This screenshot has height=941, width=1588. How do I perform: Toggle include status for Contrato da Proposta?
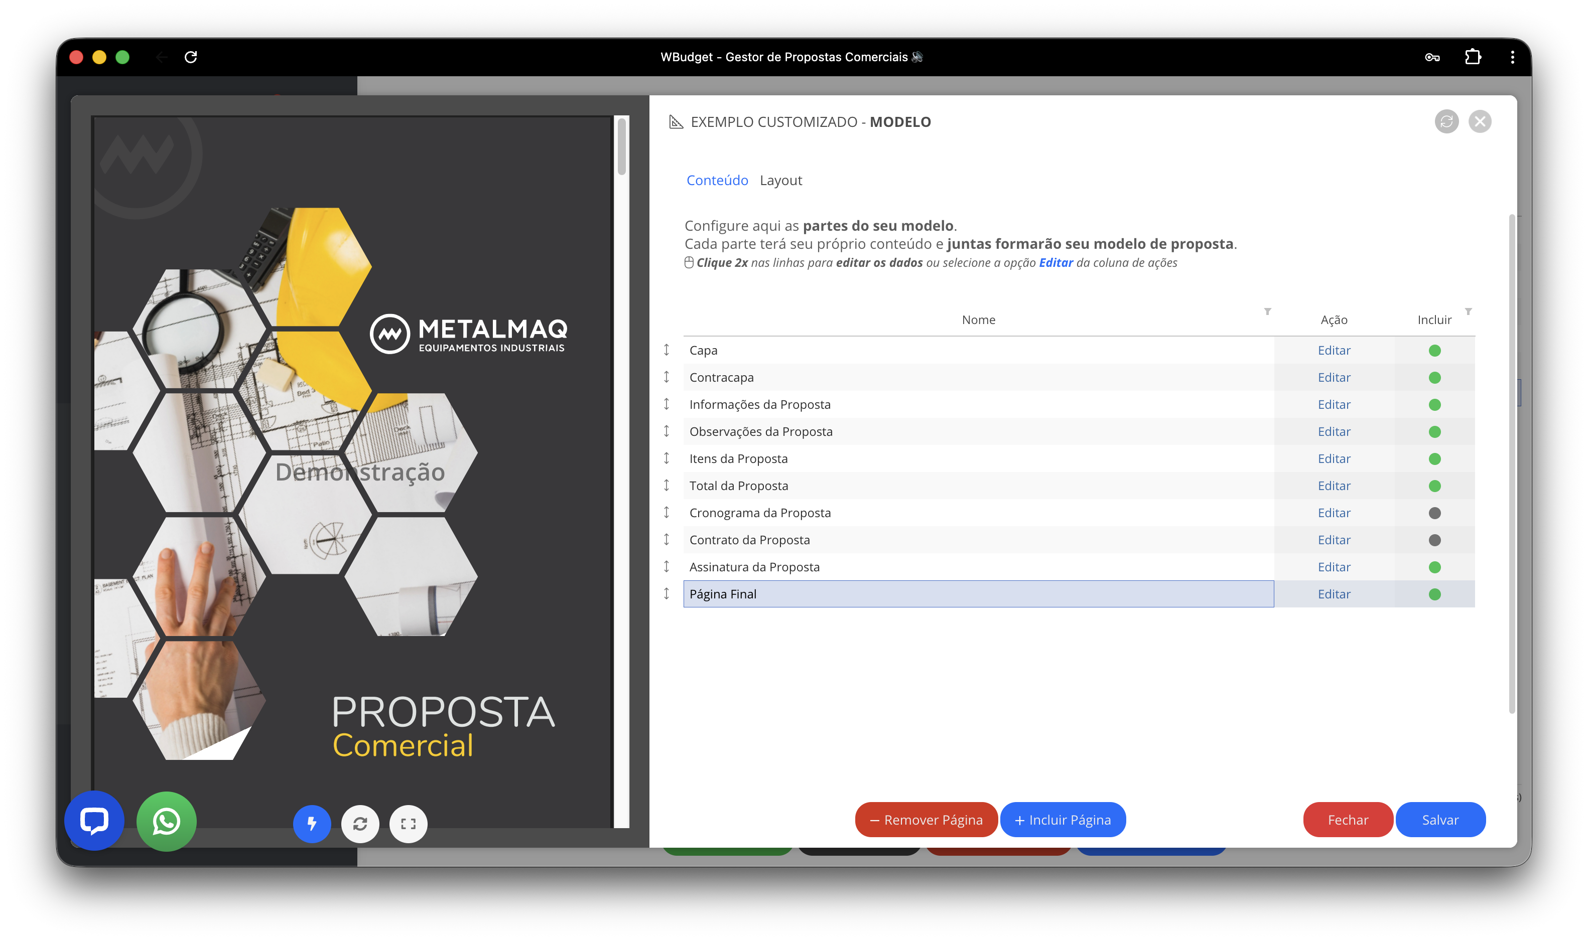coord(1434,540)
